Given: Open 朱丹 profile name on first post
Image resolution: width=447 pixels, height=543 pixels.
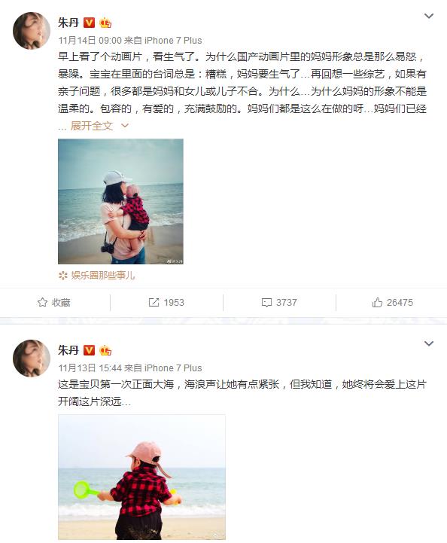Looking at the screenshot, I should pyautogui.click(x=68, y=23).
